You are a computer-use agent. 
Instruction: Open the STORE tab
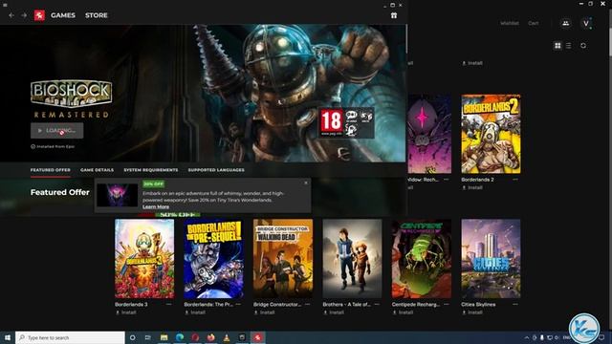pos(97,15)
